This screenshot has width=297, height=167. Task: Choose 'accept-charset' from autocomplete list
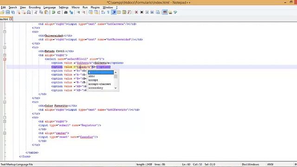click(x=101, y=84)
